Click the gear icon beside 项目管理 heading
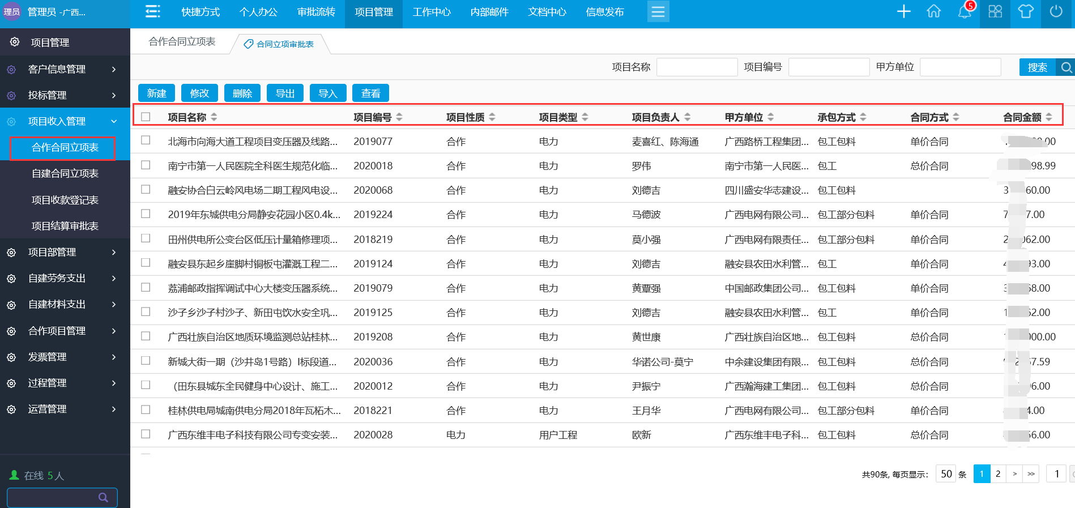Image resolution: width=1075 pixels, height=508 pixels. [x=15, y=42]
